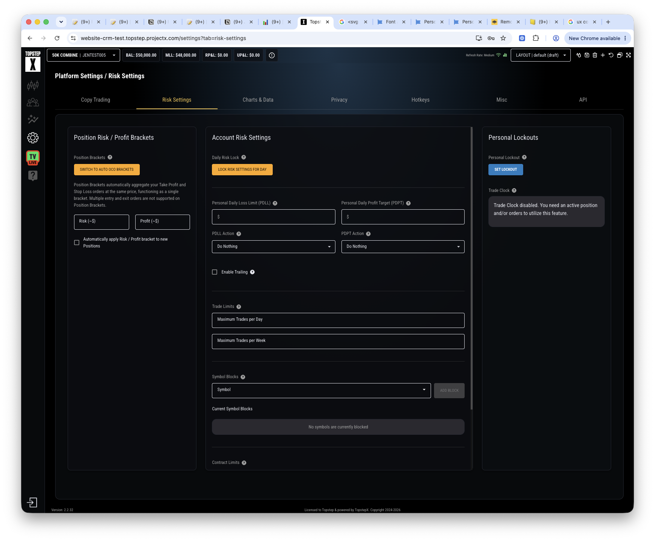Click the Symbol Blocks help icon
This screenshot has height=541, width=655.
point(243,377)
